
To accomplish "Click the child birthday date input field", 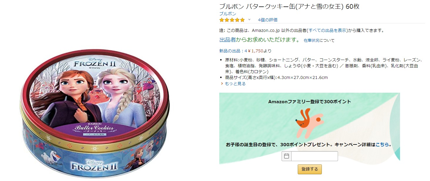I will [x=314, y=156].
